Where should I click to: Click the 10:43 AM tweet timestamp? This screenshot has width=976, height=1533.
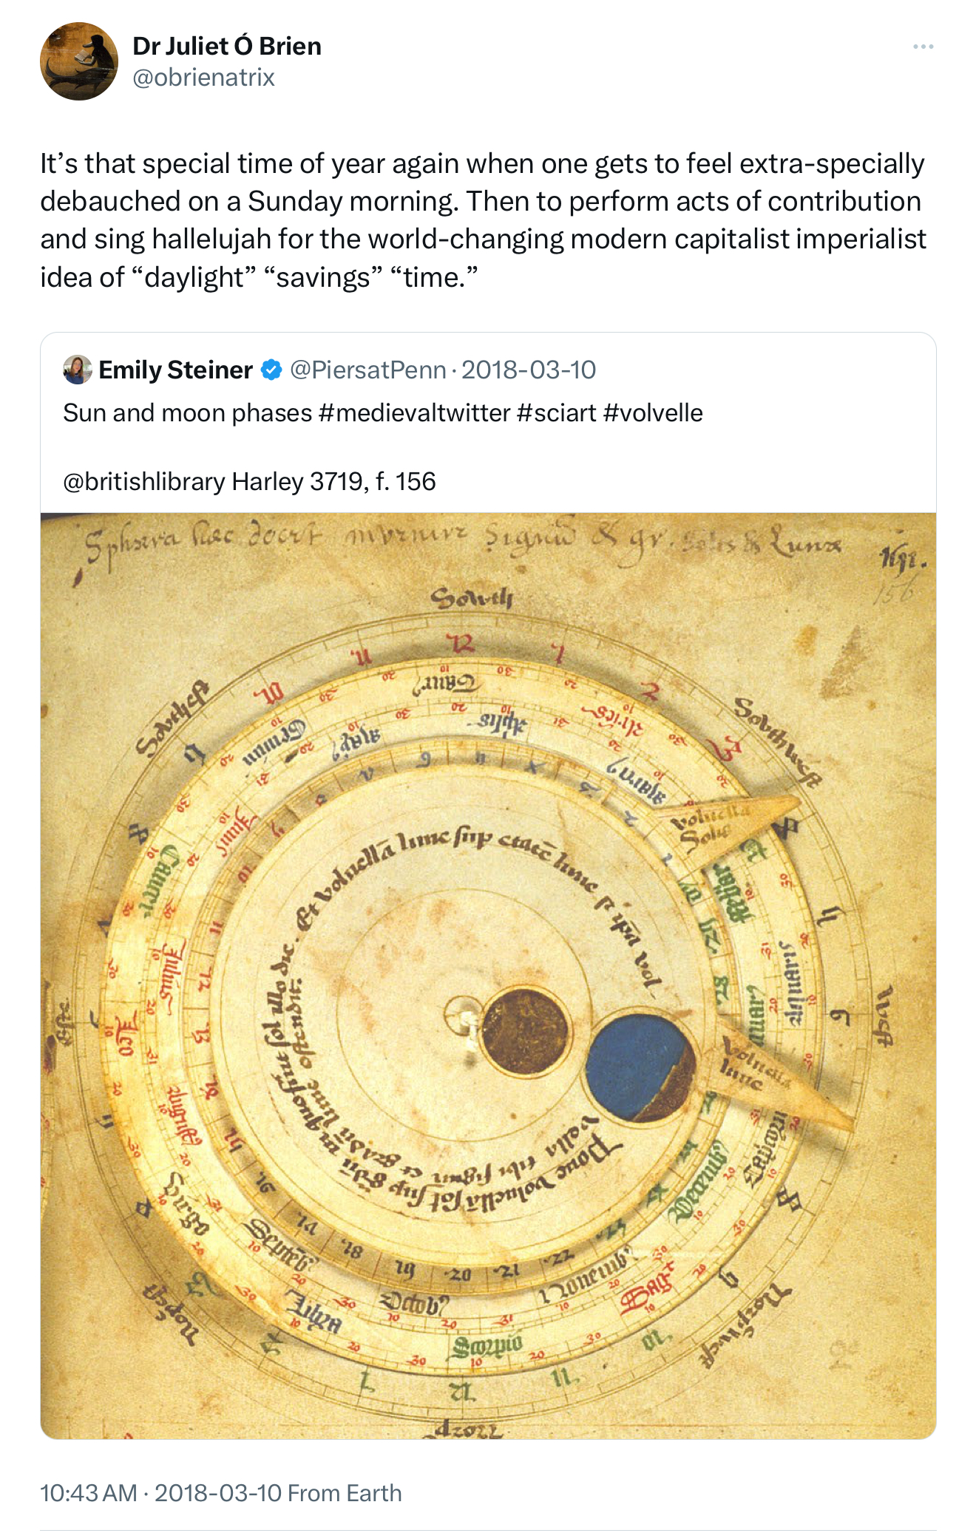click(89, 1493)
